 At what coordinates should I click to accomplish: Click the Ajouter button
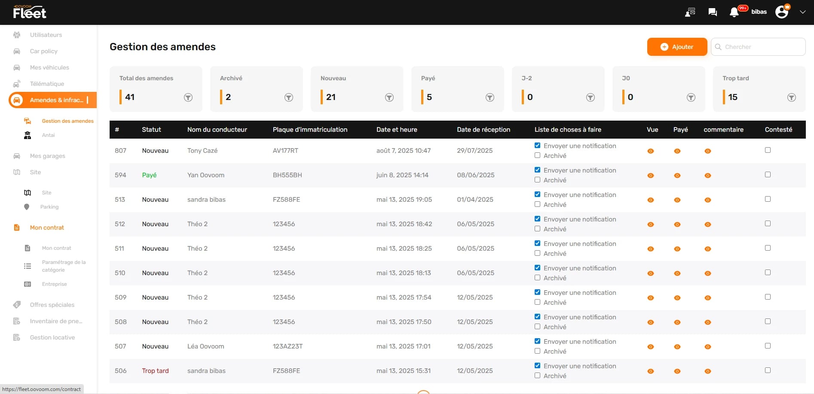[677, 47]
